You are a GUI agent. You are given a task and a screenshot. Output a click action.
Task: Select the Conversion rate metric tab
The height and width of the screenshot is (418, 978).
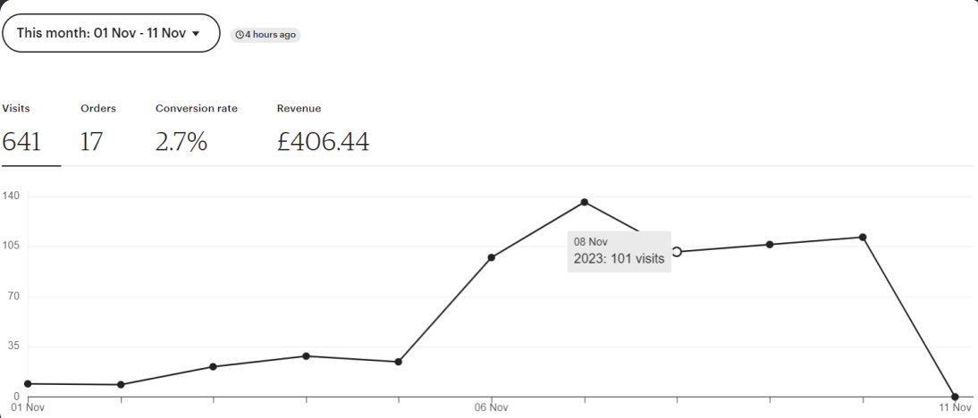(x=197, y=129)
